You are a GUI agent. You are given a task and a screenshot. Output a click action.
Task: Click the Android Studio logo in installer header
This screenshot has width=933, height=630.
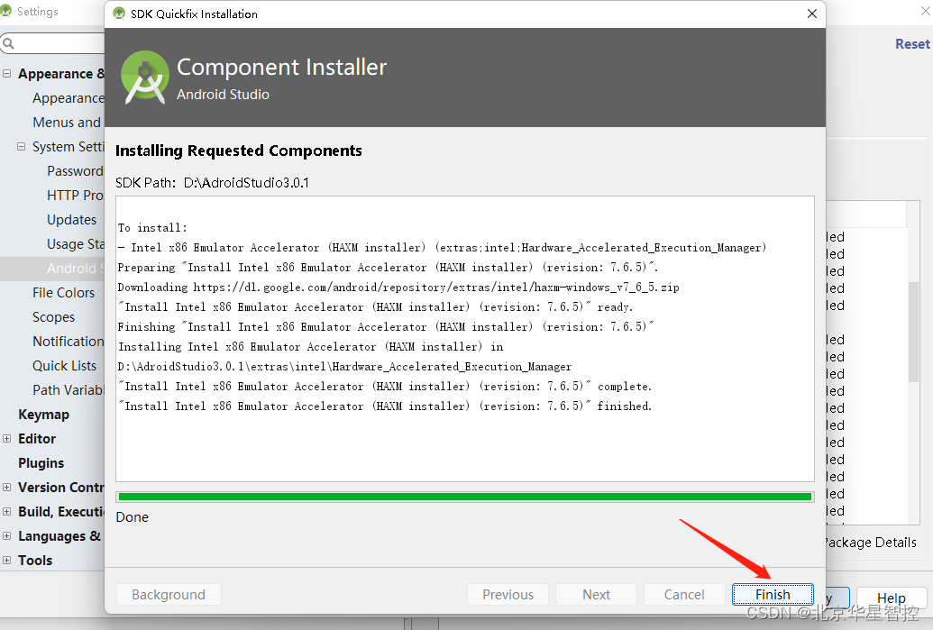pyautogui.click(x=144, y=78)
